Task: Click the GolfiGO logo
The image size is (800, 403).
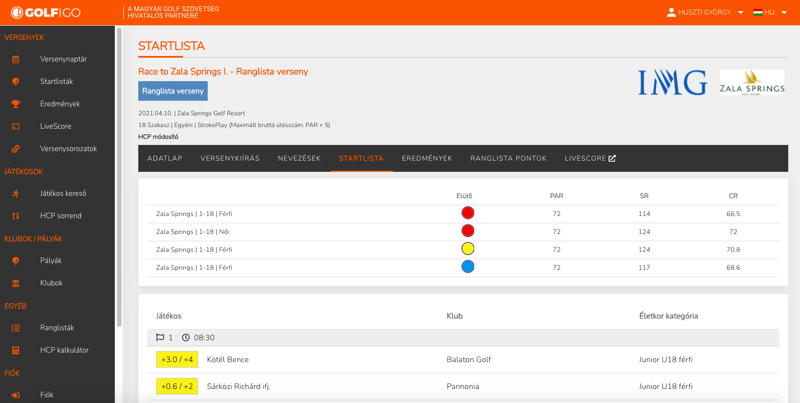Action: point(45,12)
